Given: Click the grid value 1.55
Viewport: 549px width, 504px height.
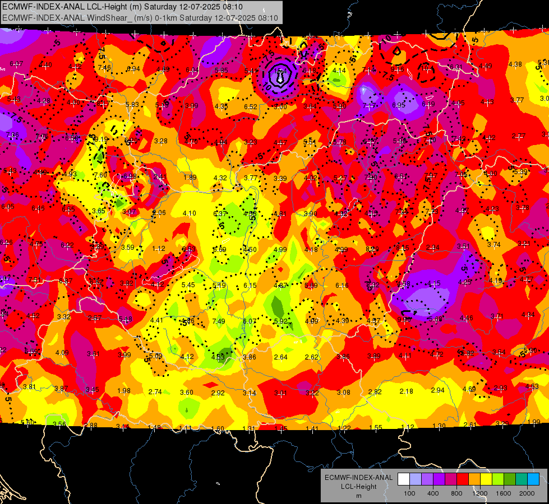Looking at the screenshot, I should (376, 427).
